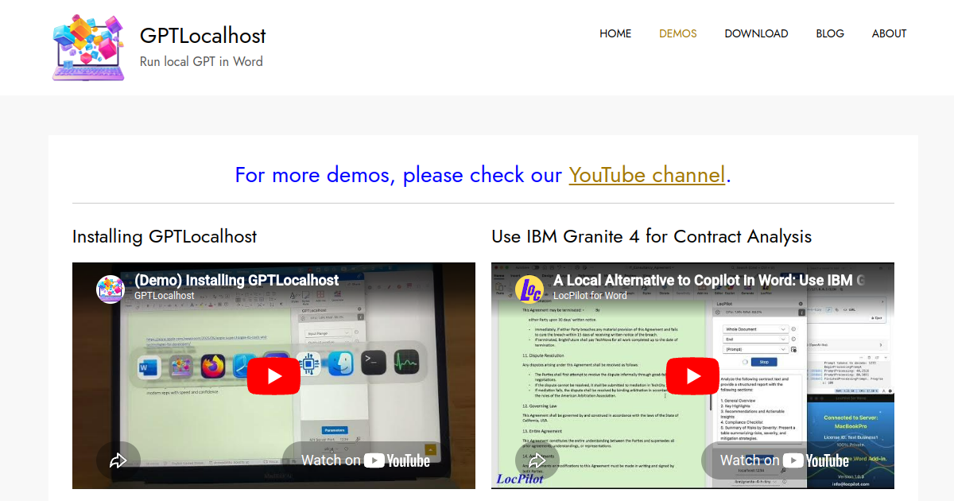Open the BLOG page

pos(830,33)
